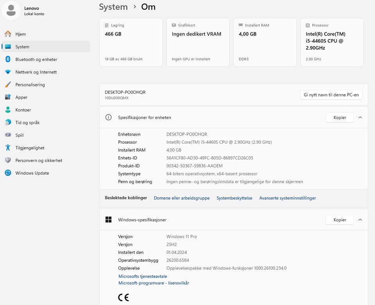Open Tid og språk settings
Viewport: 375px width, 305px height.
pos(46,123)
